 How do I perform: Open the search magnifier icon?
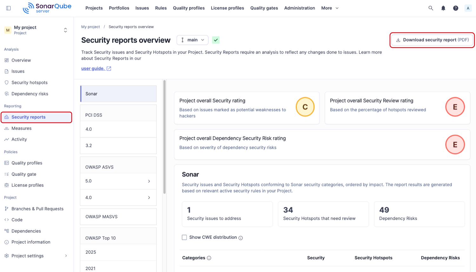tap(431, 8)
